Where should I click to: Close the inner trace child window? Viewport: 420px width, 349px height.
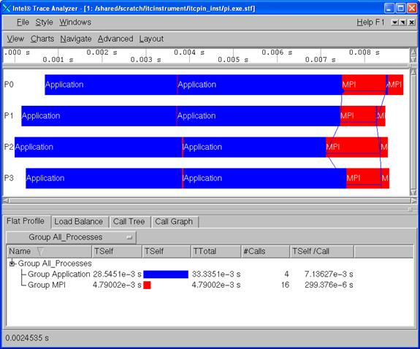(412, 22)
